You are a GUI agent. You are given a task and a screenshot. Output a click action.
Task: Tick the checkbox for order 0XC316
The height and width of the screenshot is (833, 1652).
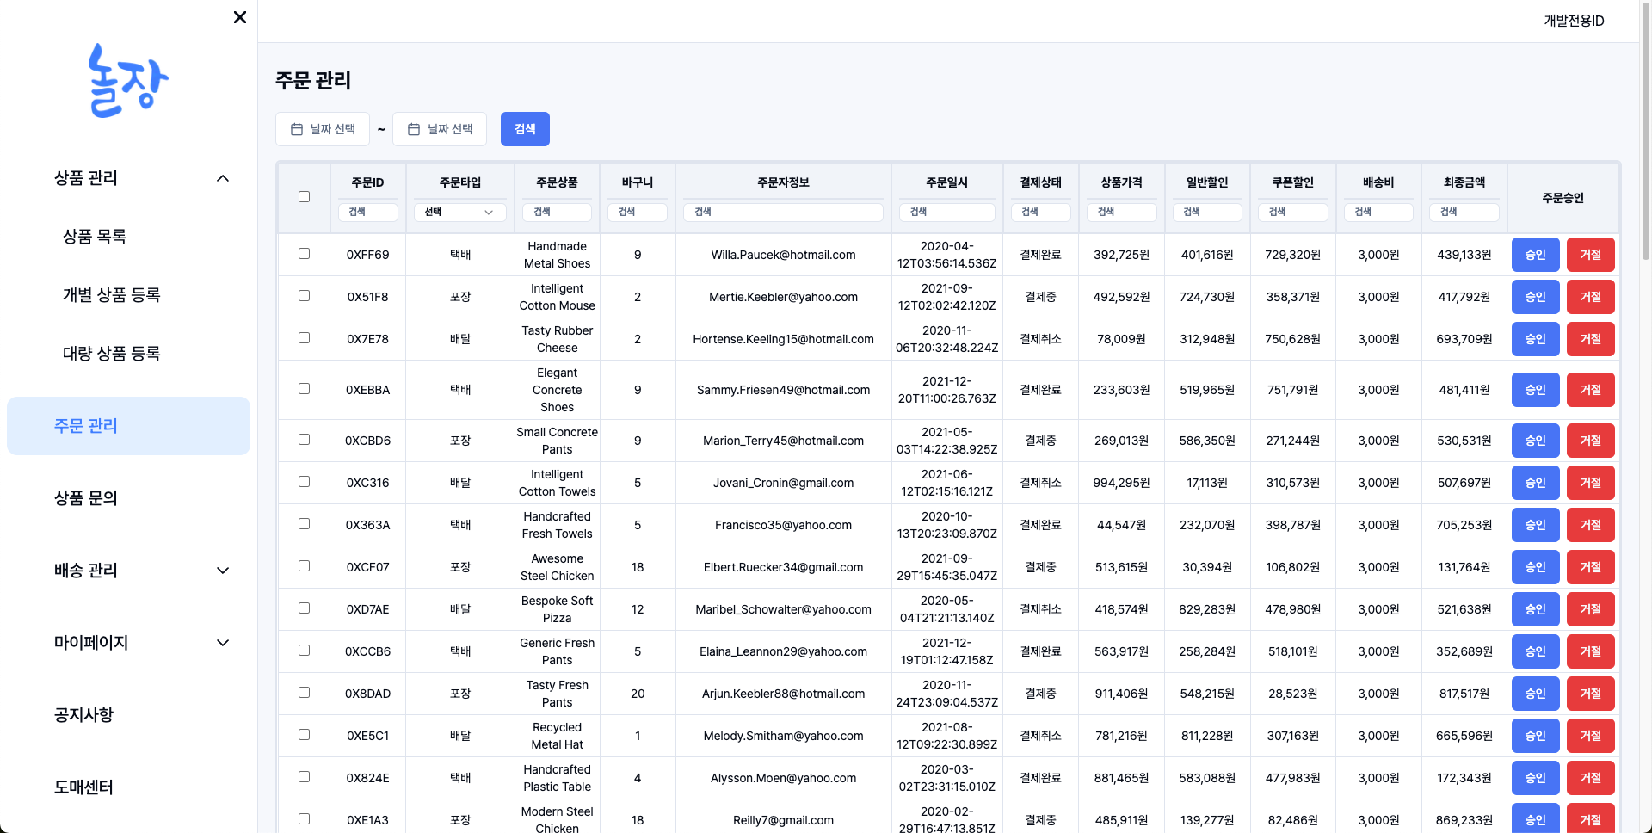(x=304, y=482)
